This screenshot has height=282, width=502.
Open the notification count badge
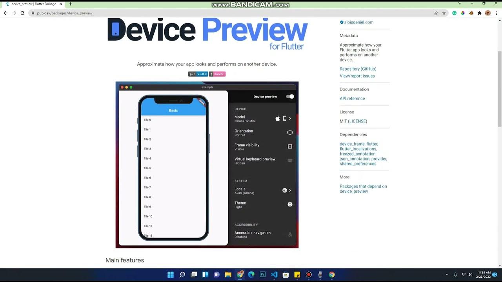495,275
